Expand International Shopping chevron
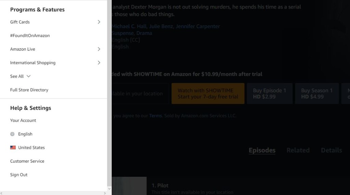 tap(99, 63)
